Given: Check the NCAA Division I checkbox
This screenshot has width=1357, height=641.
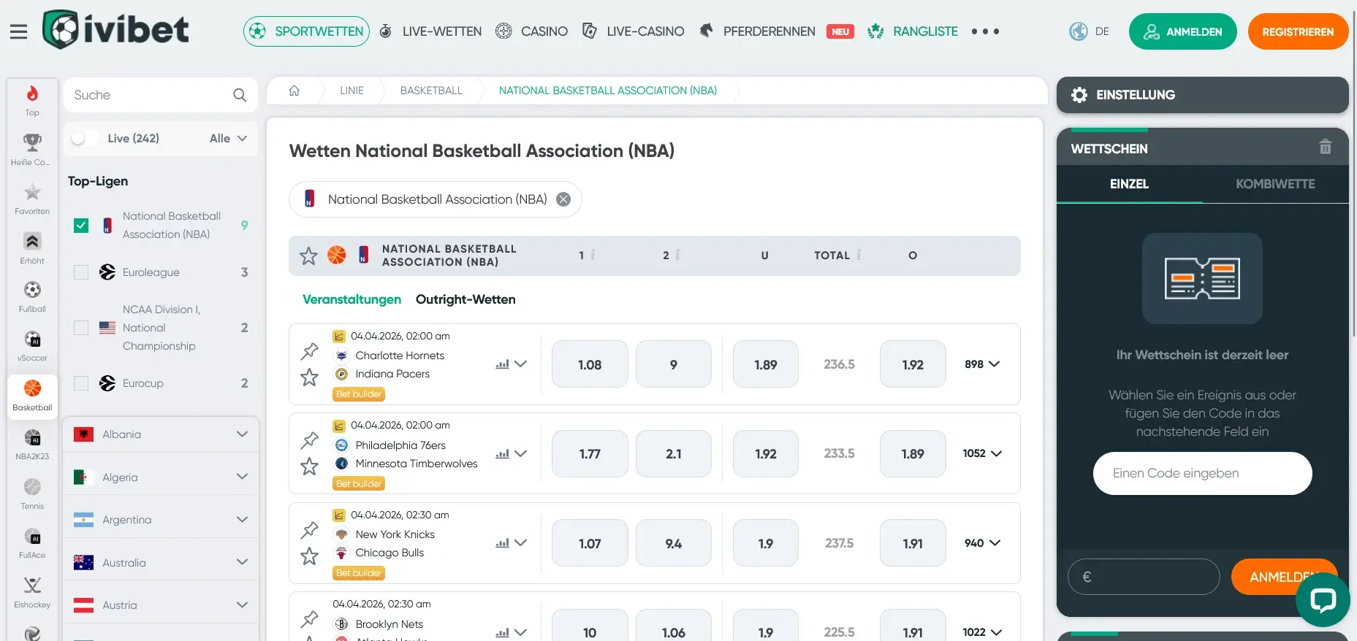Looking at the screenshot, I should point(81,328).
